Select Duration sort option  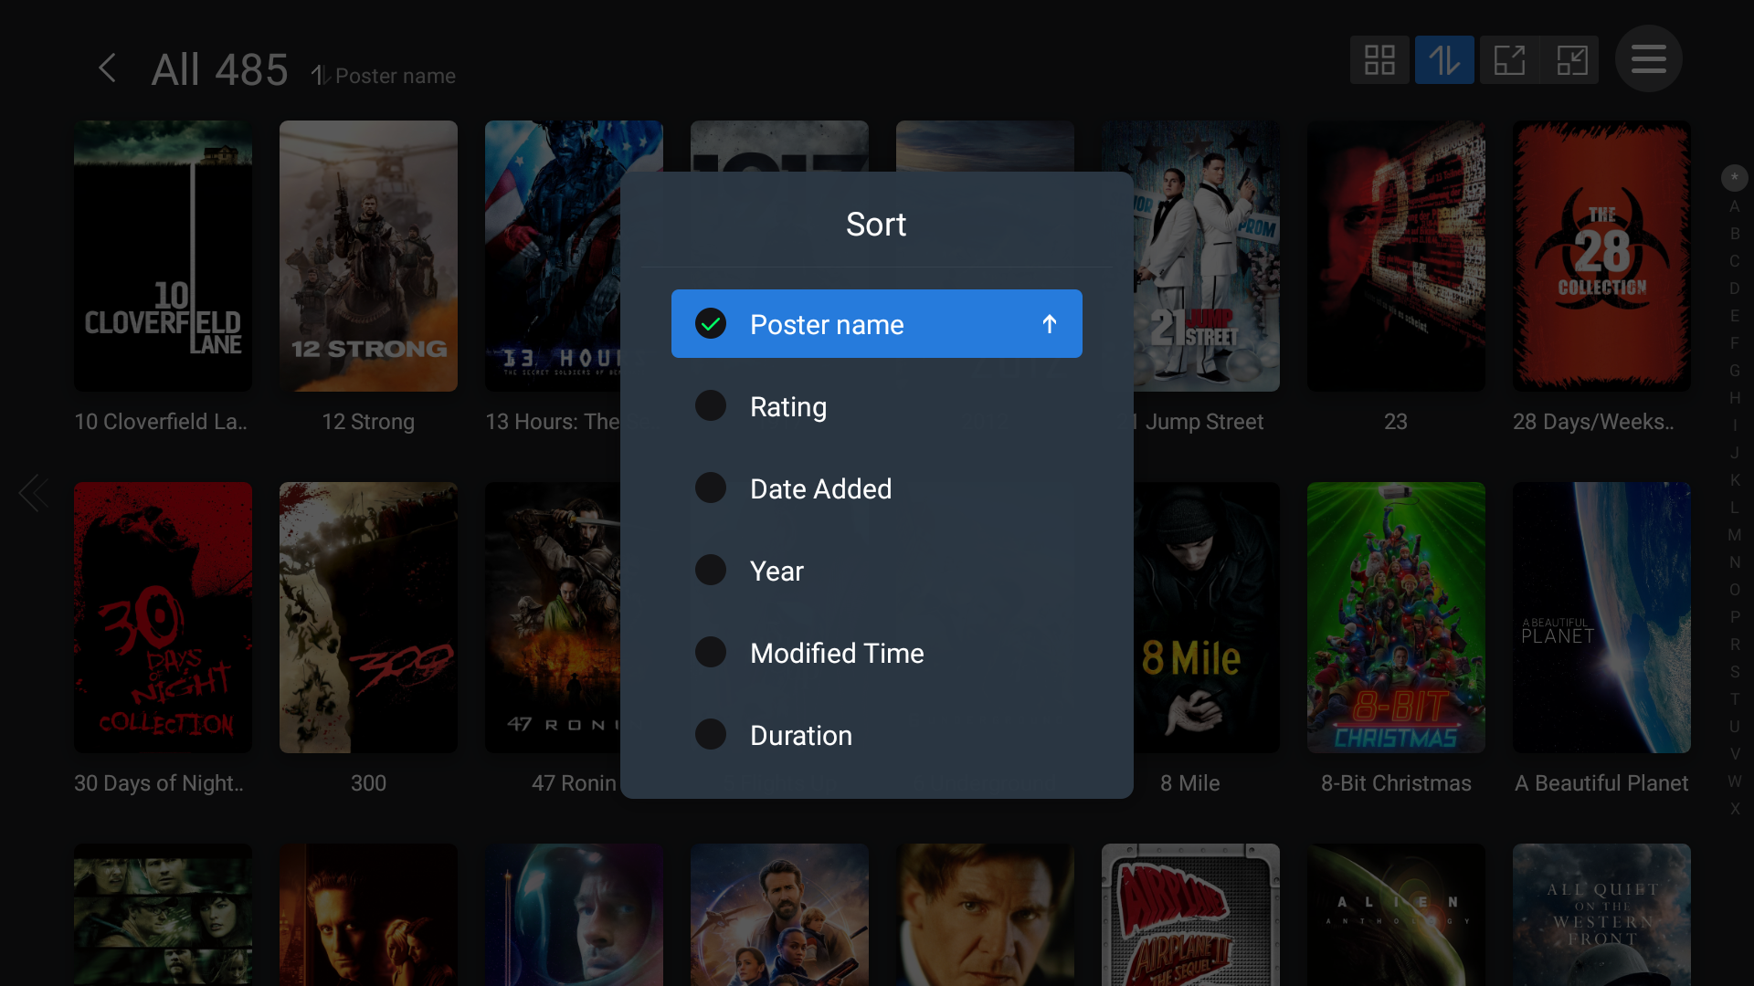[x=877, y=735]
